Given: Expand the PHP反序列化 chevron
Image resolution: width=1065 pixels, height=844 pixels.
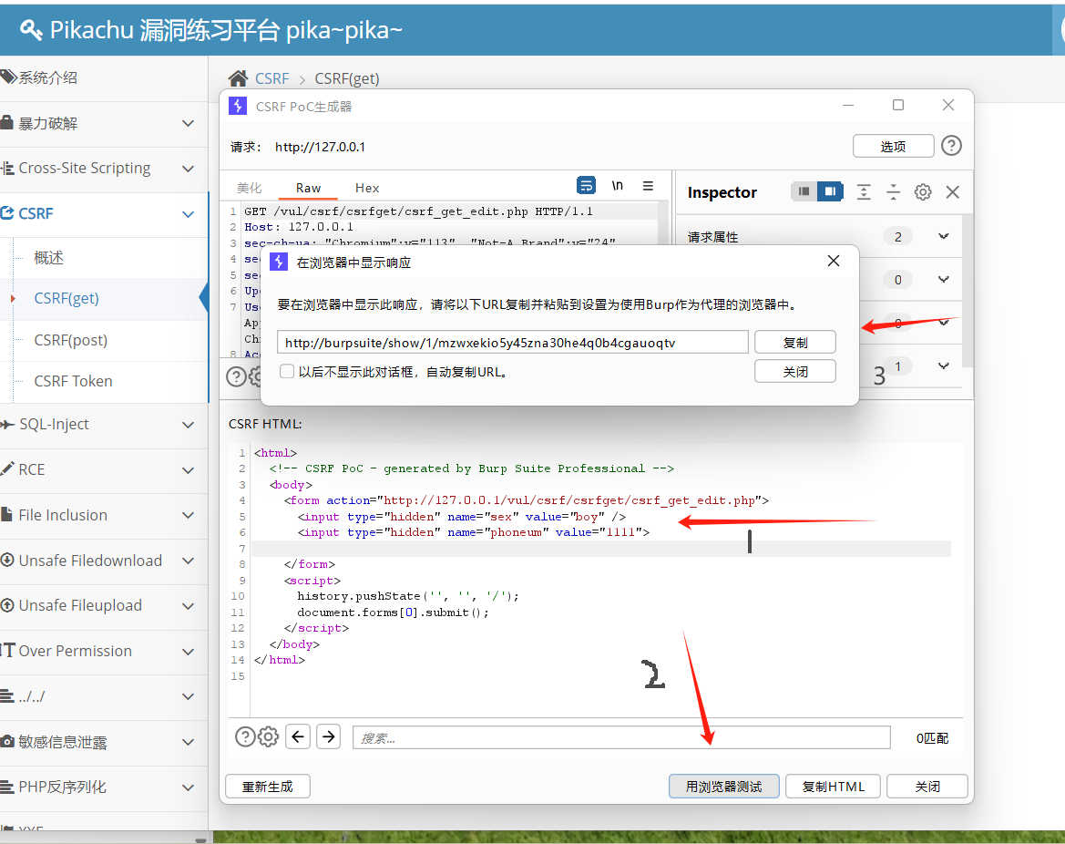Looking at the screenshot, I should (x=189, y=787).
